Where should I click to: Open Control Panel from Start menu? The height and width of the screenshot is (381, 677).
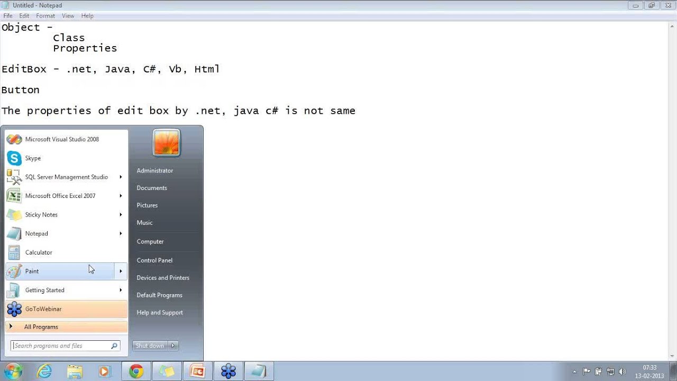point(154,260)
